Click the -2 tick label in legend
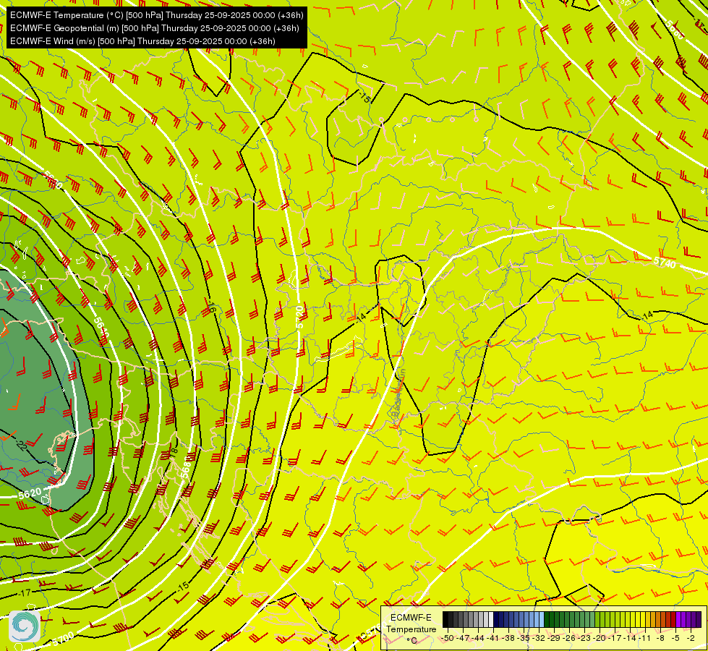Screen dimensions: 708x651 pyautogui.click(x=691, y=639)
